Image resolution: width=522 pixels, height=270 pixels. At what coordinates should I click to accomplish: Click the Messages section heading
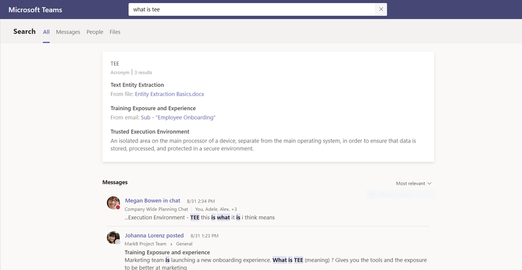pyautogui.click(x=115, y=182)
